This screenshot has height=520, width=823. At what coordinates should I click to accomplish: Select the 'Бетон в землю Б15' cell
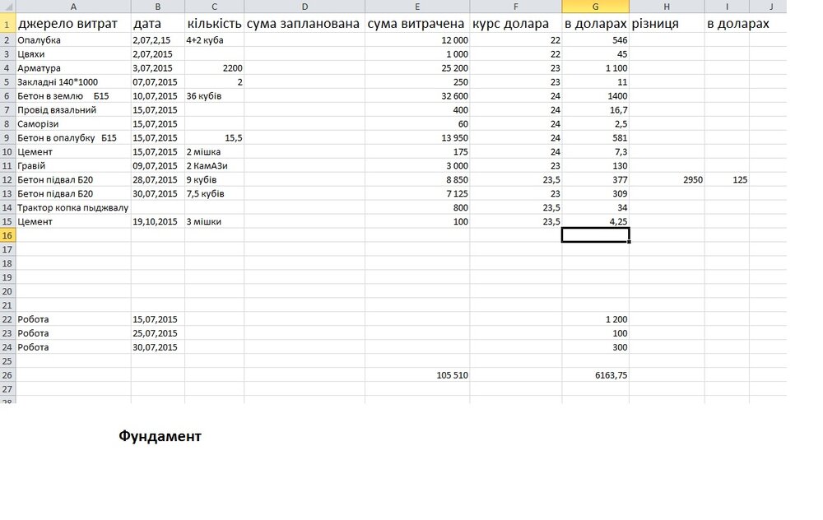pyautogui.click(x=73, y=96)
